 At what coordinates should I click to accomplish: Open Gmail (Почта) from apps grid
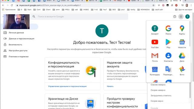tap(155, 57)
